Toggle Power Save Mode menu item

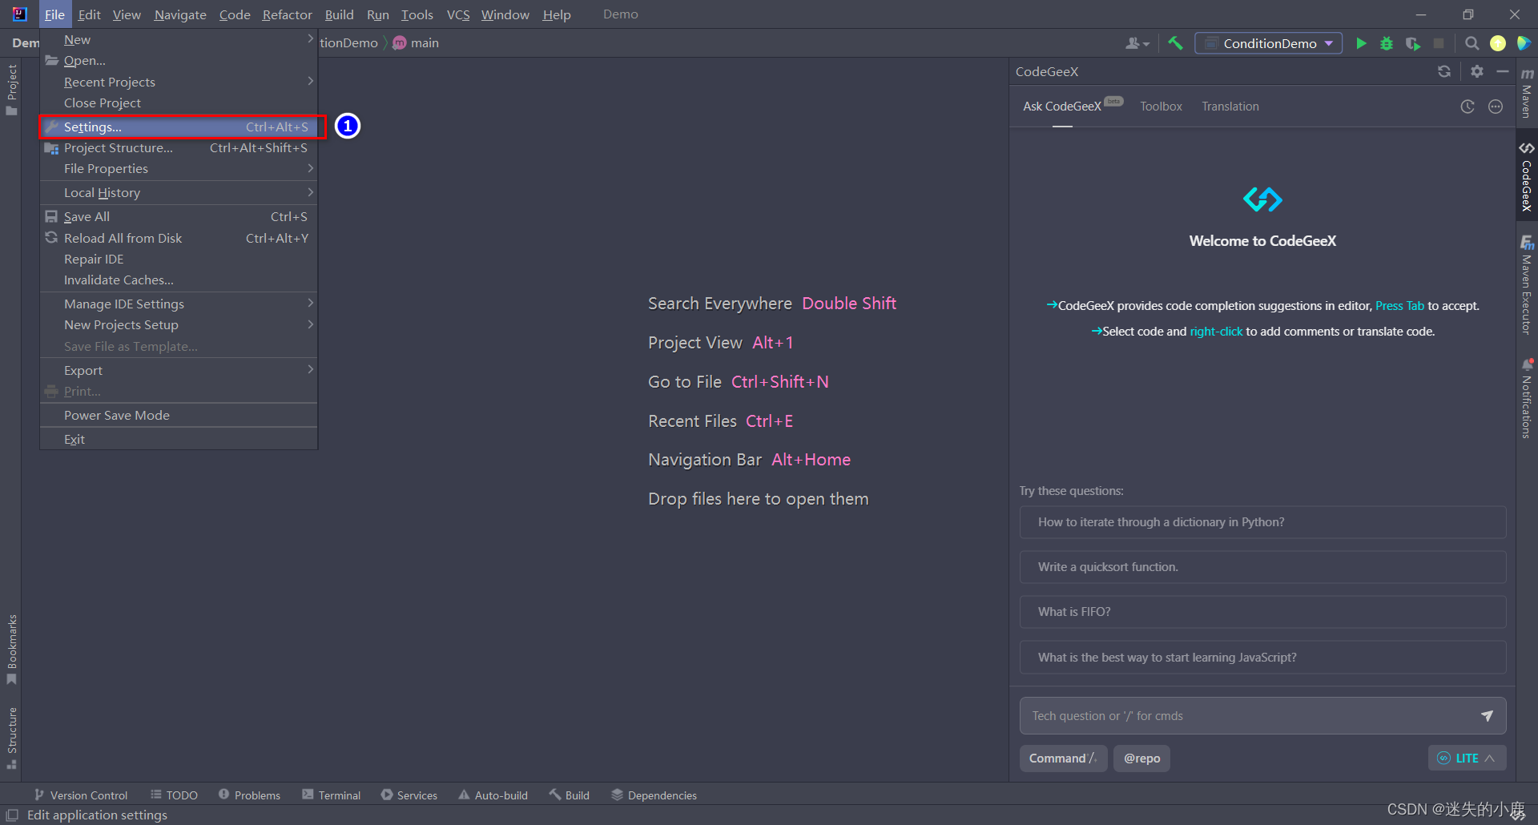point(179,415)
